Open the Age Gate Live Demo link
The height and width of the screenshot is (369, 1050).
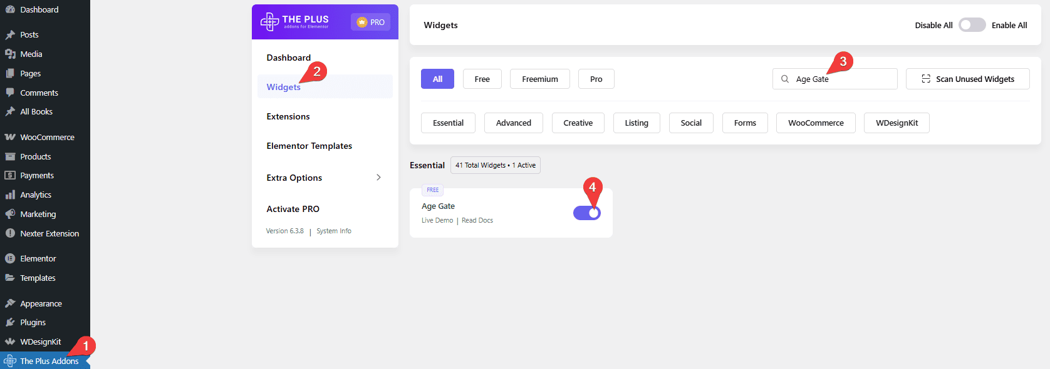(437, 220)
